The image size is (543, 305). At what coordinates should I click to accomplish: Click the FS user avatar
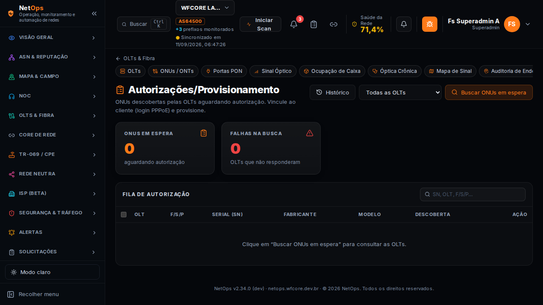click(512, 24)
